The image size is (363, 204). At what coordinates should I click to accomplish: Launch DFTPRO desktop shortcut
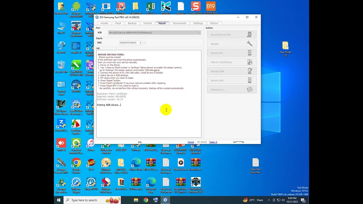76,86
